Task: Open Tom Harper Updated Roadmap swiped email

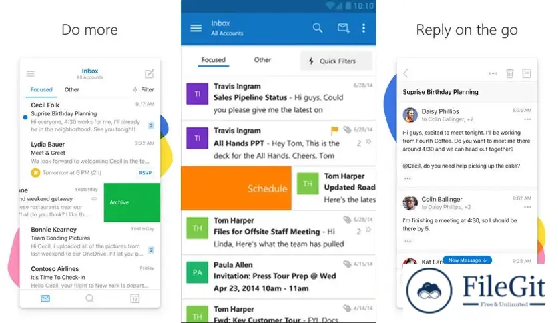Action: coord(334,188)
